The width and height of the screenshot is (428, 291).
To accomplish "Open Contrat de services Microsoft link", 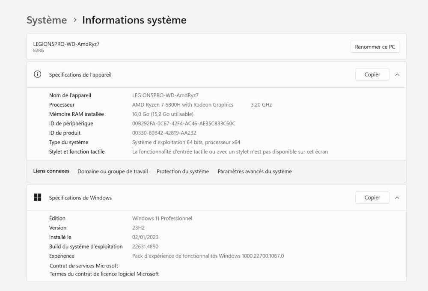I will [x=84, y=266].
